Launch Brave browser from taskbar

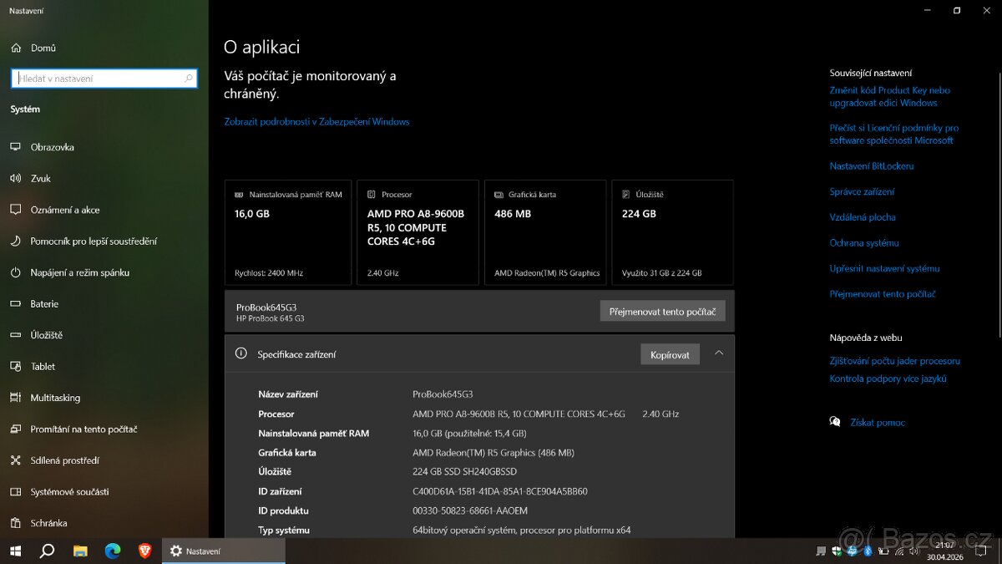[x=144, y=551]
